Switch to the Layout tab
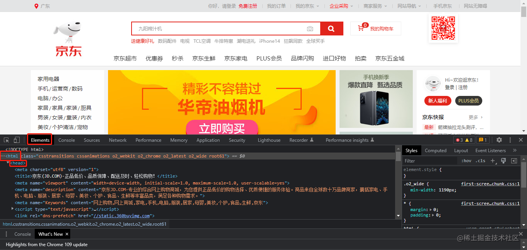This screenshot has width=527, height=250. click(x=461, y=150)
